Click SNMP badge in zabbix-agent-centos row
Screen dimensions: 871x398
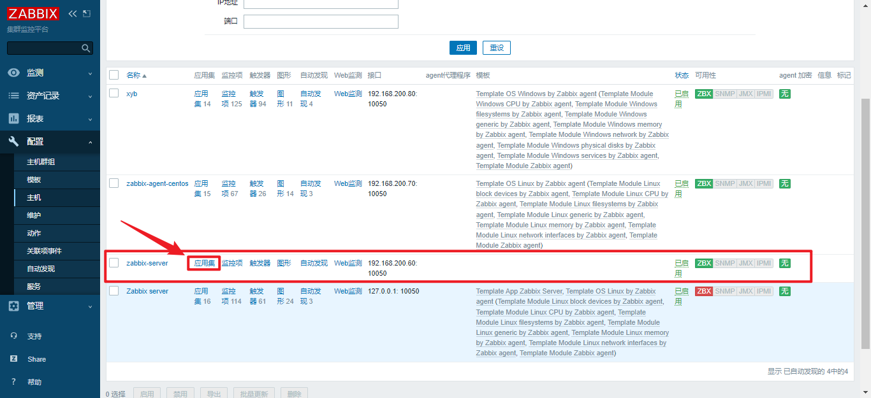725,183
